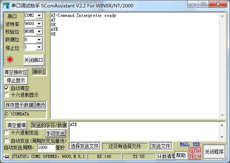Enable 十六进制显示 checkbox
This screenshot has width=230, height=163.
coord(7,95)
